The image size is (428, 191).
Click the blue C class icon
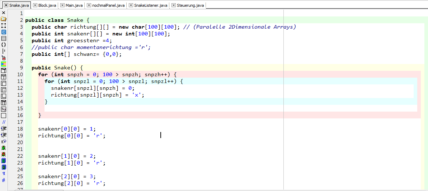[4, 32]
